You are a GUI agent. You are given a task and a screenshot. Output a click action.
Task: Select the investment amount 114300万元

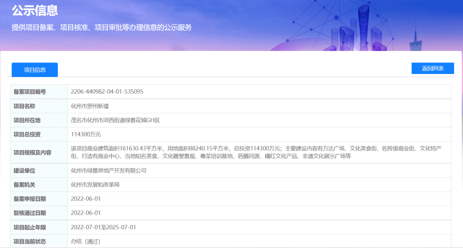point(85,134)
